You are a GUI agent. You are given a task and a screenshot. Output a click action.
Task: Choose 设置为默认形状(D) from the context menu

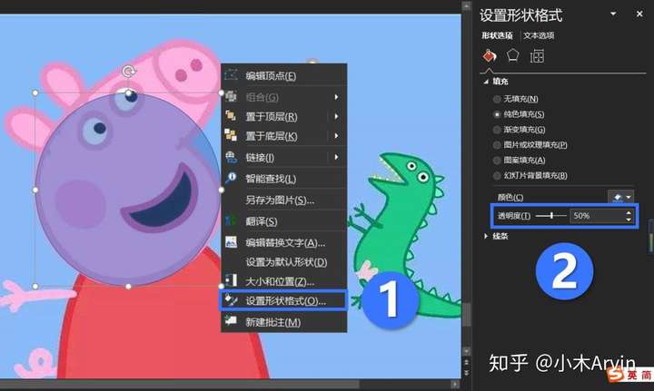tap(283, 262)
